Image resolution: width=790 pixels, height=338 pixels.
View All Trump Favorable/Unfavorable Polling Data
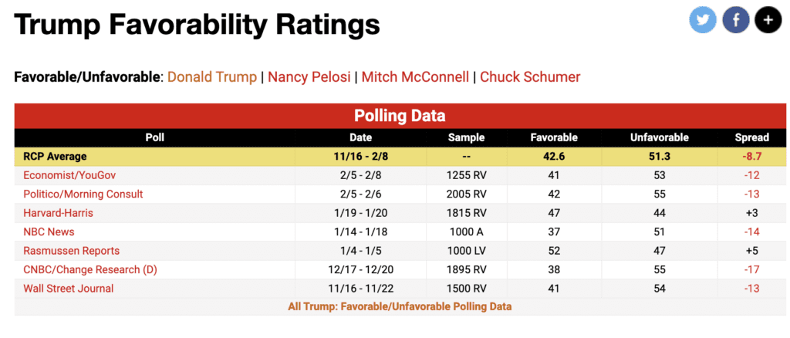pos(400,306)
